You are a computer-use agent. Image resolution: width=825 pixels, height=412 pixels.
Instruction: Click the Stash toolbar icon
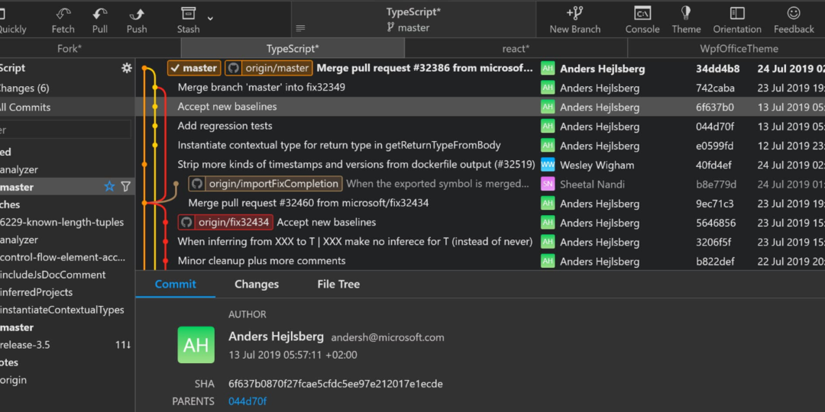[188, 14]
